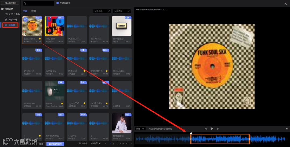290x147 pixels.
Task: Switch to the 全部 tab
Action: click(25, 11)
